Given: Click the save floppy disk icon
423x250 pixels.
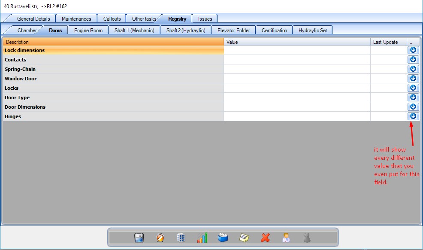Looking at the screenshot, I should point(139,238).
